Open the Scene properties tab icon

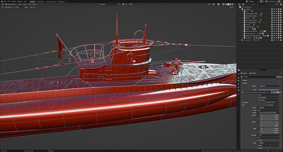click(x=238, y=87)
